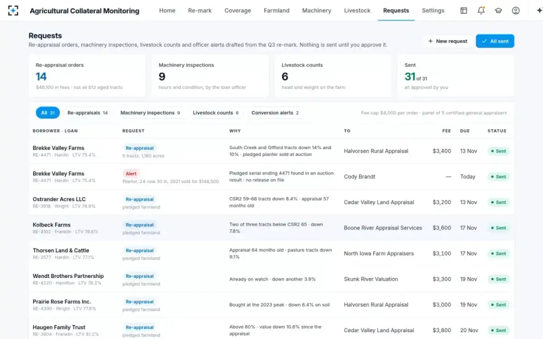Select Thorsen Land & Cattle borrower
Viewport: 543px width, 339px height.
point(61,250)
